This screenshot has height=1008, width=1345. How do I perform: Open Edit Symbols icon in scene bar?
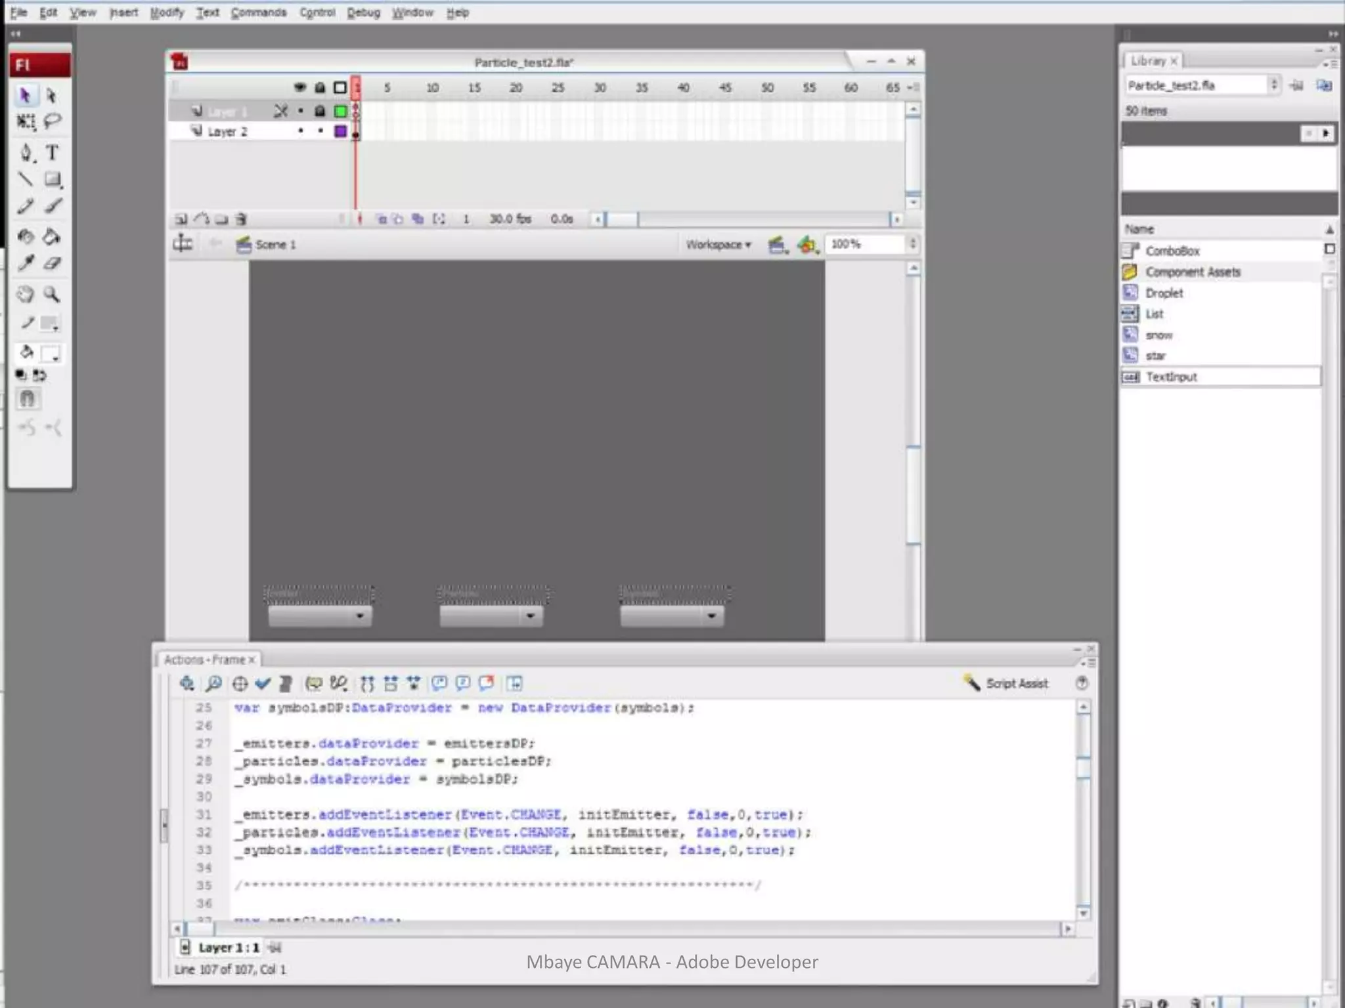[x=807, y=245]
